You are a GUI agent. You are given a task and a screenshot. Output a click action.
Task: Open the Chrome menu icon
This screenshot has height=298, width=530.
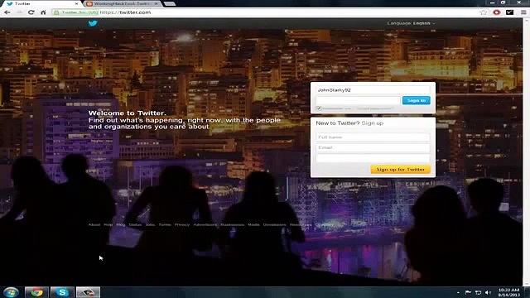click(x=523, y=12)
